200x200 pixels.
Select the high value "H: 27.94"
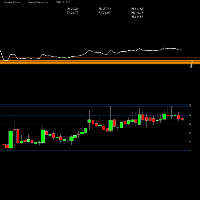105,9
